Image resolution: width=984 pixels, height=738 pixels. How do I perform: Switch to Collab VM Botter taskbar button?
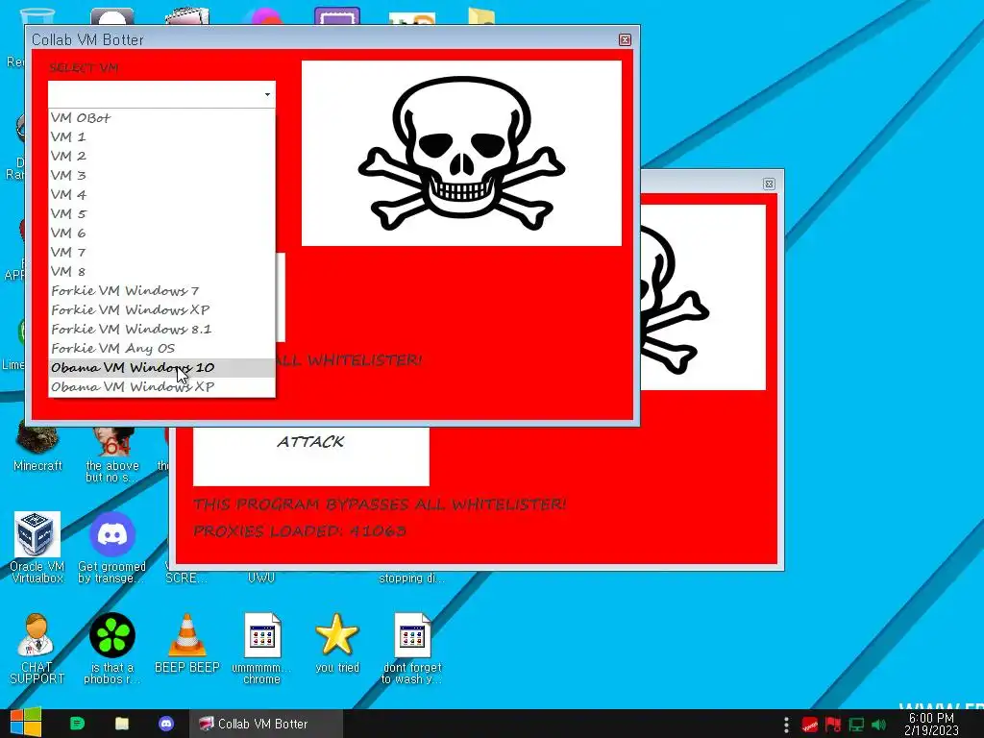pyautogui.click(x=266, y=724)
